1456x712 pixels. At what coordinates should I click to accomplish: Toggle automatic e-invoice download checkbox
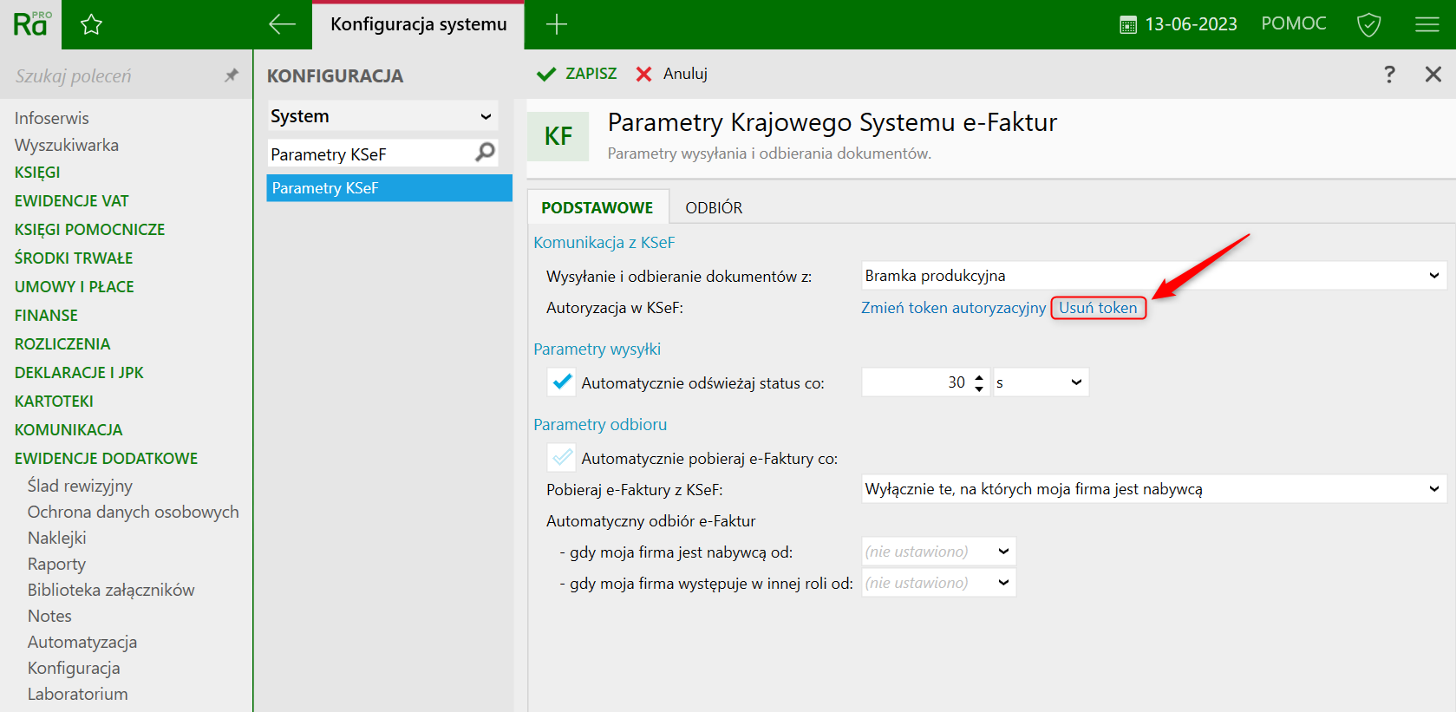[562, 457]
